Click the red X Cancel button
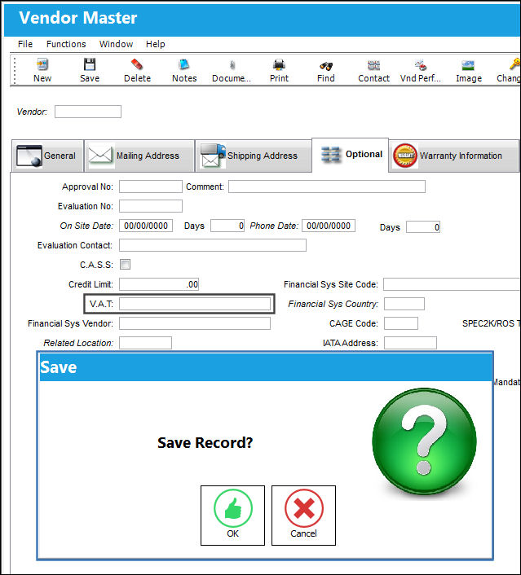The image size is (521, 575). pos(303,516)
